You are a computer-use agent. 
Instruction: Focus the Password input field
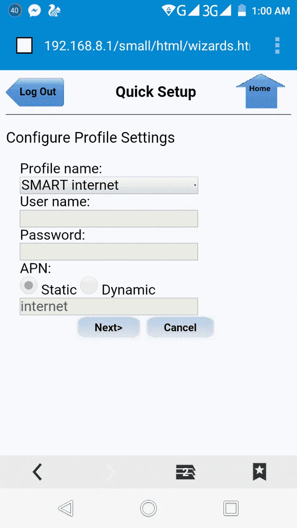tap(109, 252)
